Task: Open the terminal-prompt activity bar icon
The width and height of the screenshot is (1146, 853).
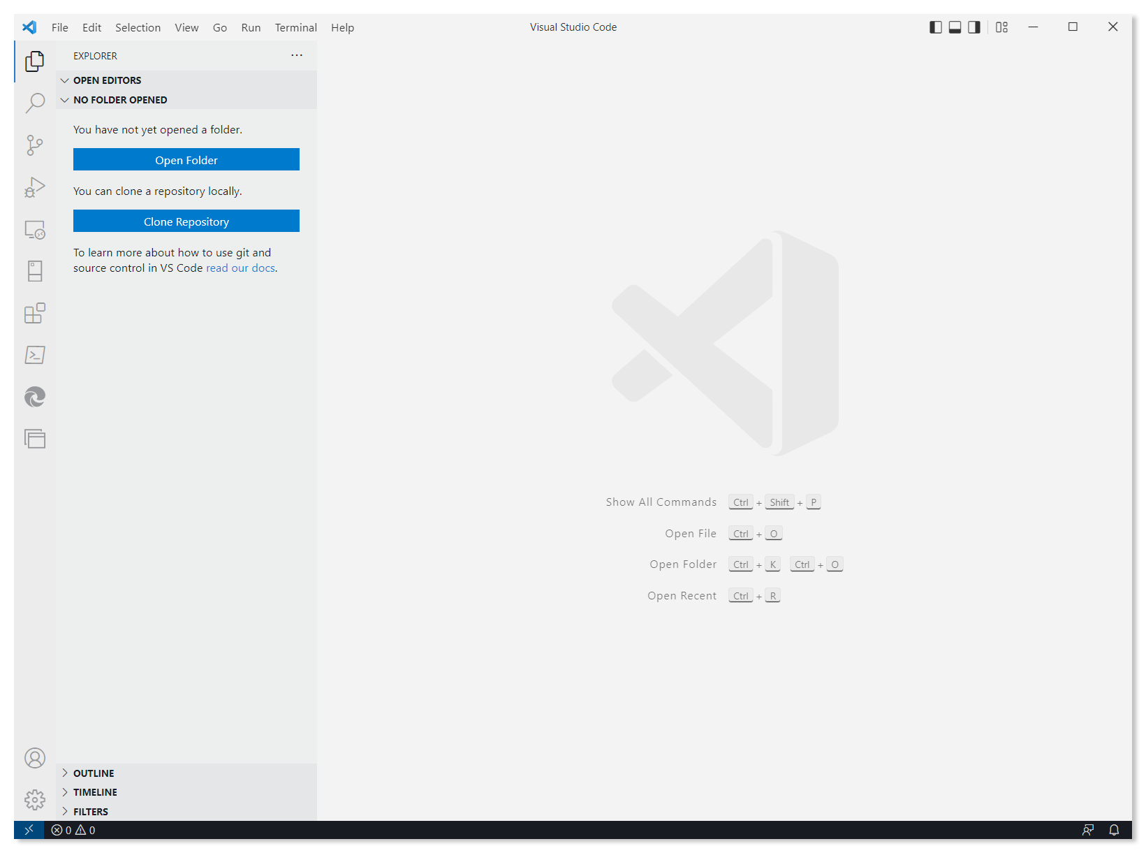Action: 35,355
